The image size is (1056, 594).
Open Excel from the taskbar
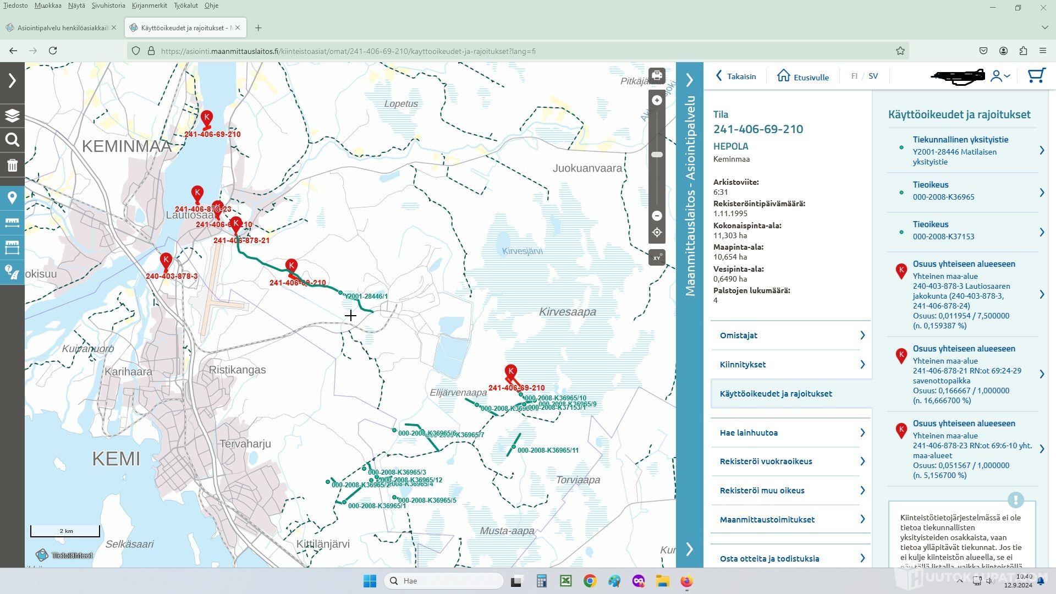(x=565, y=581)
